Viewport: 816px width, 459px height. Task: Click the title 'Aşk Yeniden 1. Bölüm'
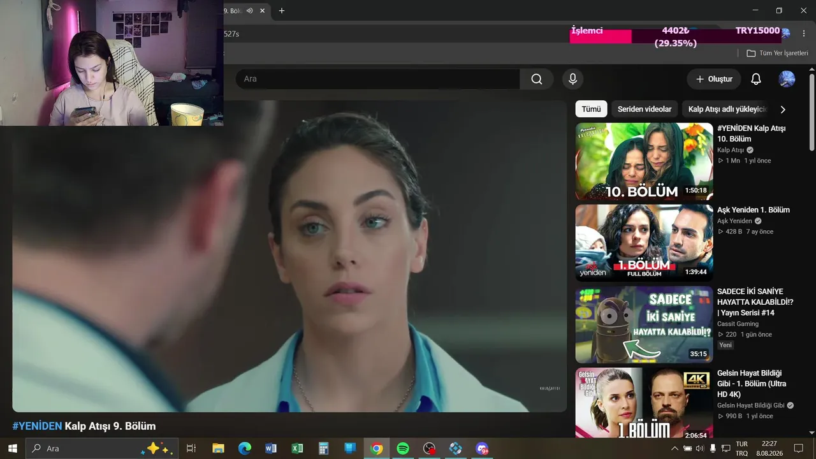(754, 210)
